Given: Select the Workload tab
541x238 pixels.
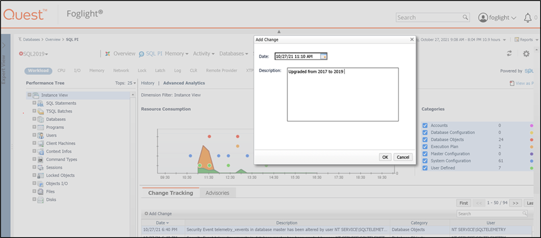Looking at the screenshot, I should 38,70.
